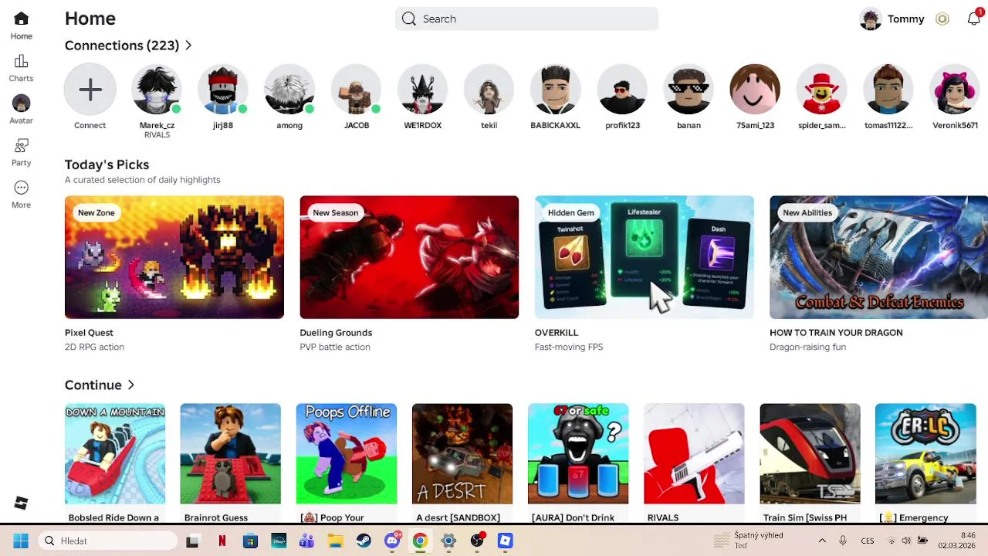Open Microsoft Store from taskbar

coord(250,541)
